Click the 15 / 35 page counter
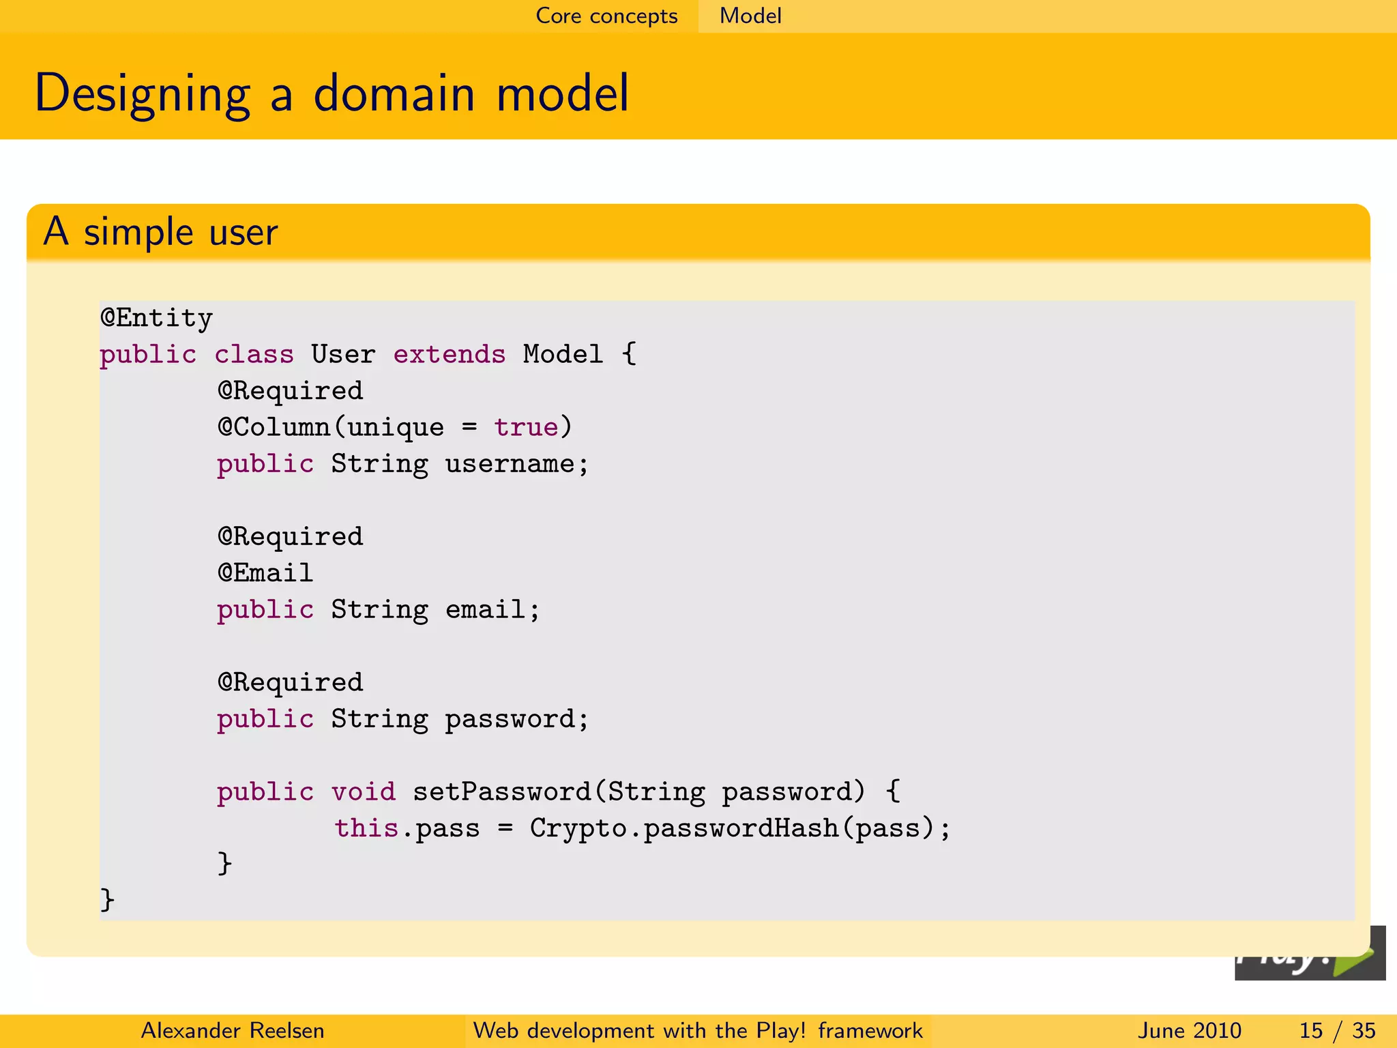This screenshot has width=1397, height=1048. (1337, 1030)
